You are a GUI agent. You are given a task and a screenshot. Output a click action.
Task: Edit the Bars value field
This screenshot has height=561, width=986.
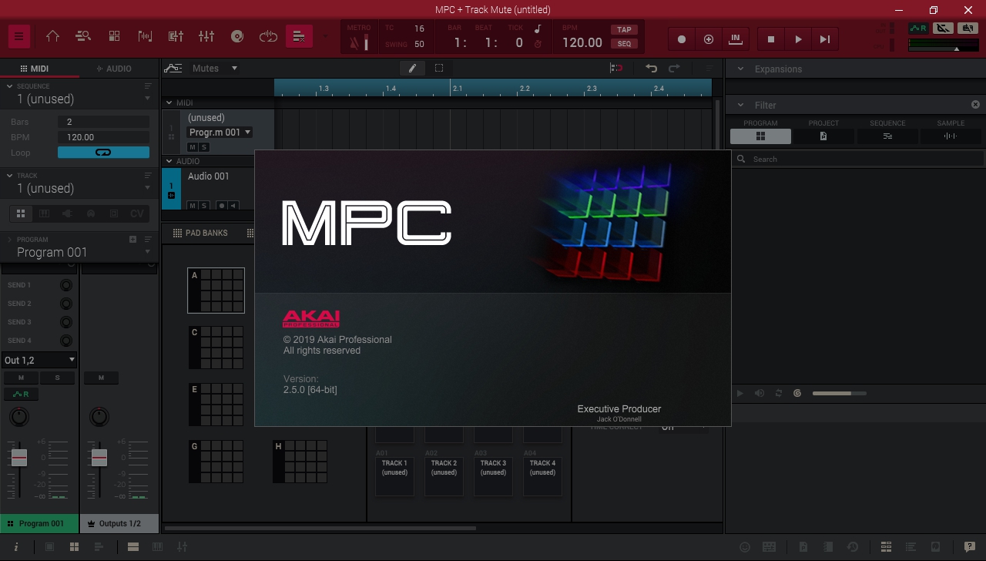click(x=103, y=122)
